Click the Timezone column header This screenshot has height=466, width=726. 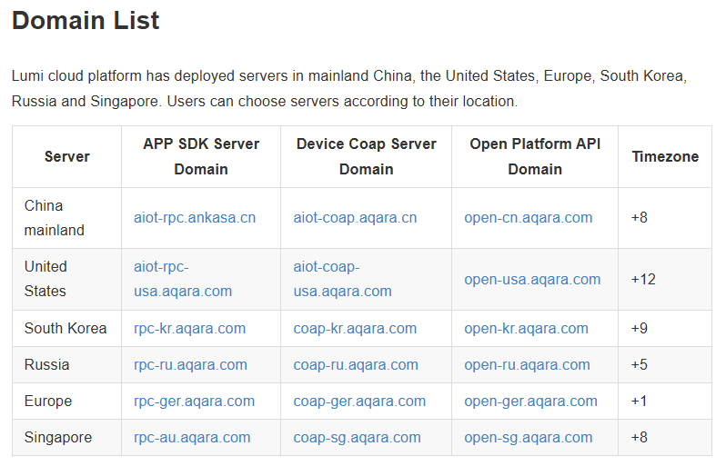click(665, 157)
